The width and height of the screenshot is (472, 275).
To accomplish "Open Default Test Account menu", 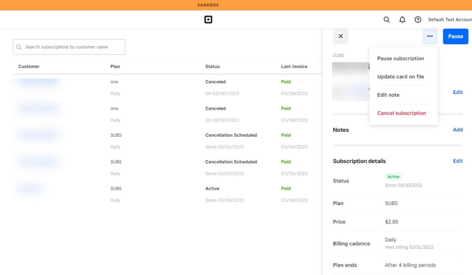I will click(x=450, y=19).
